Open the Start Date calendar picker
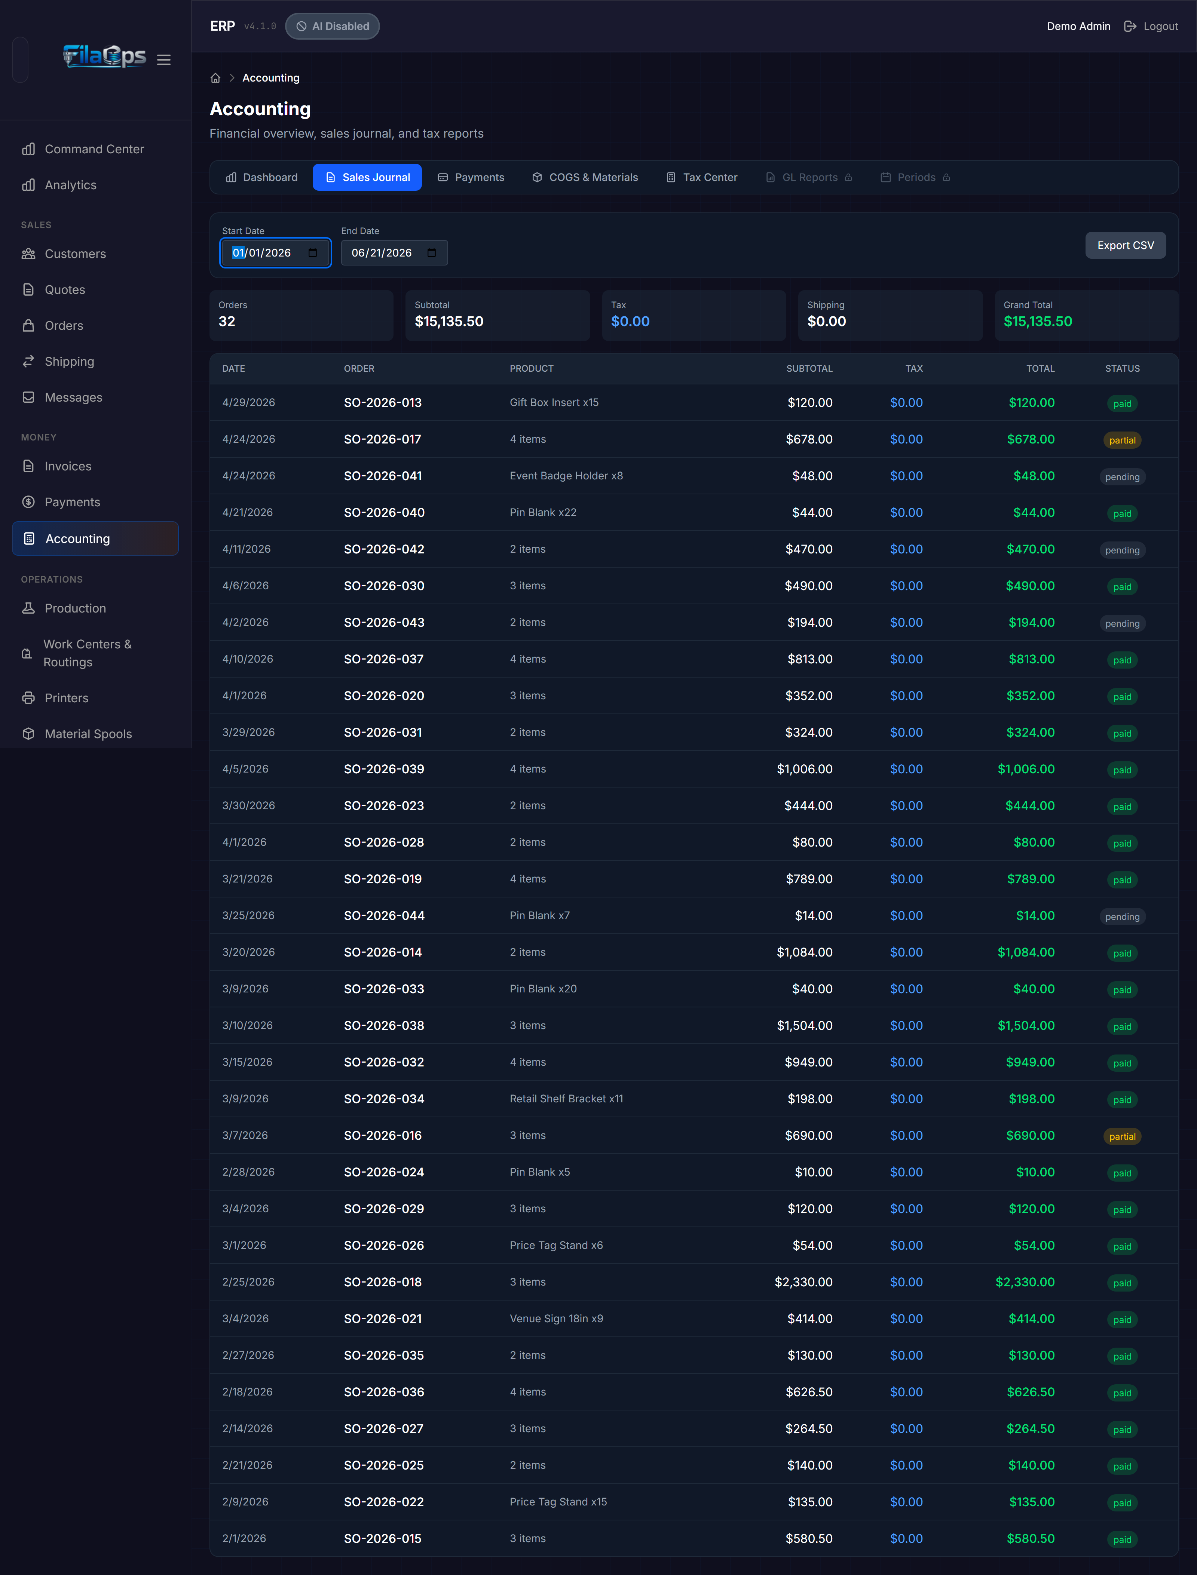Viewport: 1197px width, 1575px height. coord(313,253)
